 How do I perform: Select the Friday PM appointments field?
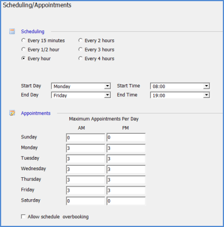click(126, 190)
